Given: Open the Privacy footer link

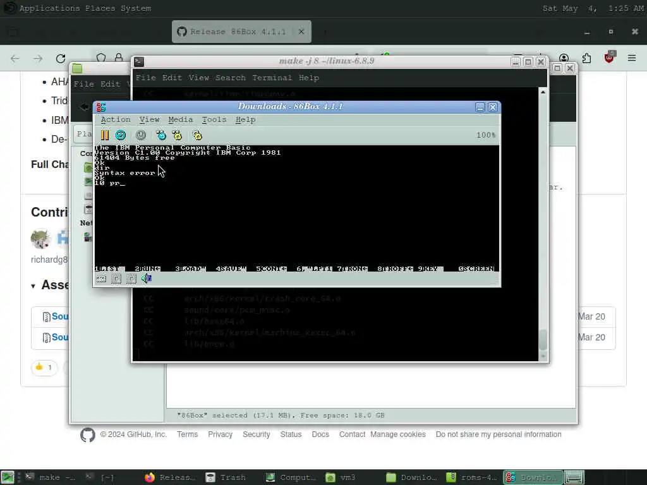Looking at the screenshot, I should (220, 434).
